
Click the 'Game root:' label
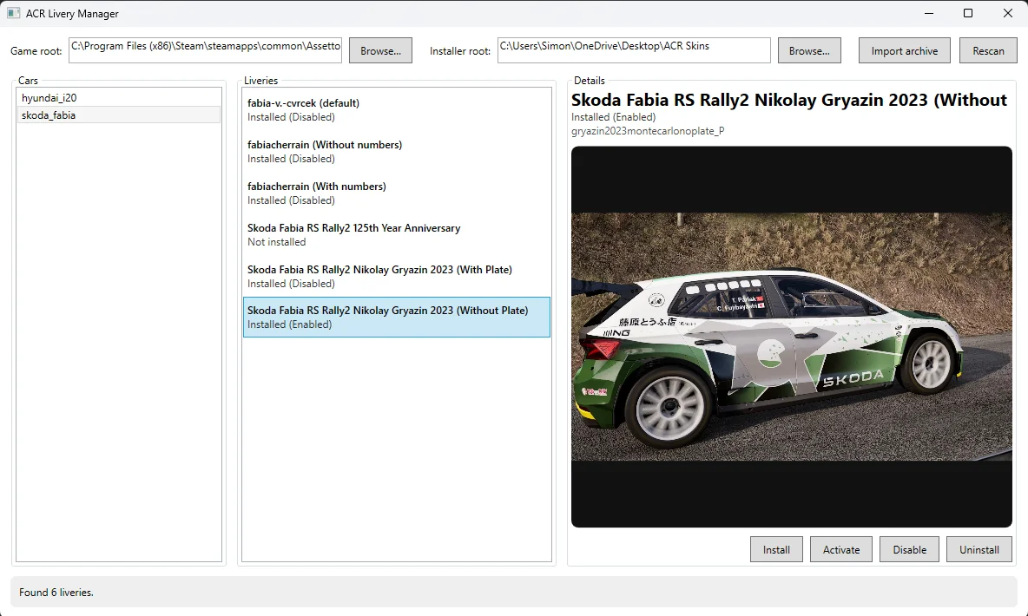[36, 51]
